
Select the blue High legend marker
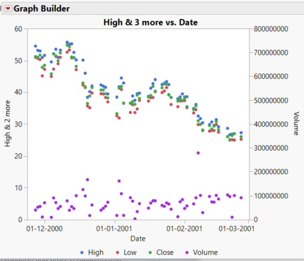[82, 253]
